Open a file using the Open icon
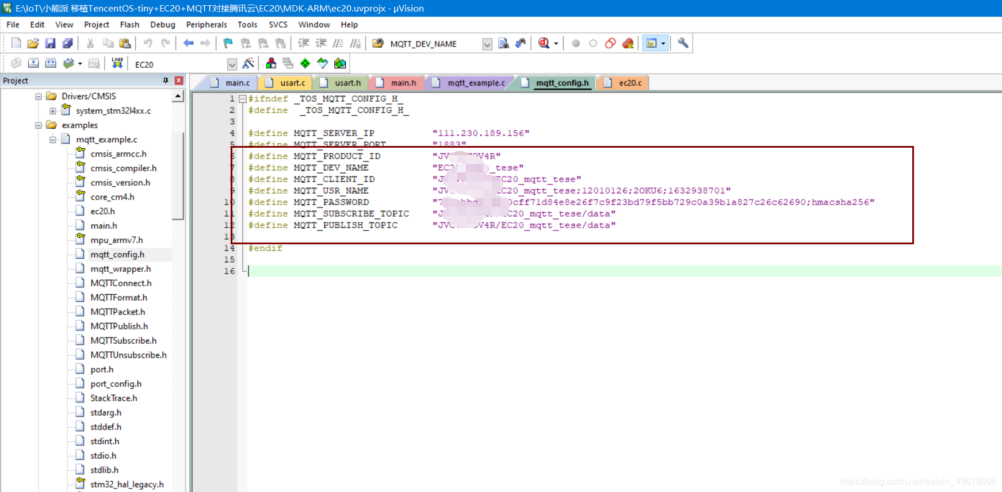This screenshot has width=1002, height=492. pos(33,43)
